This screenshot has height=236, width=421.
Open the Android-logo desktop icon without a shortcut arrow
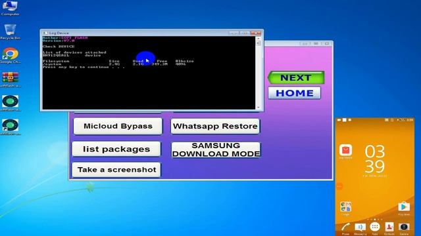click(11, 103)
